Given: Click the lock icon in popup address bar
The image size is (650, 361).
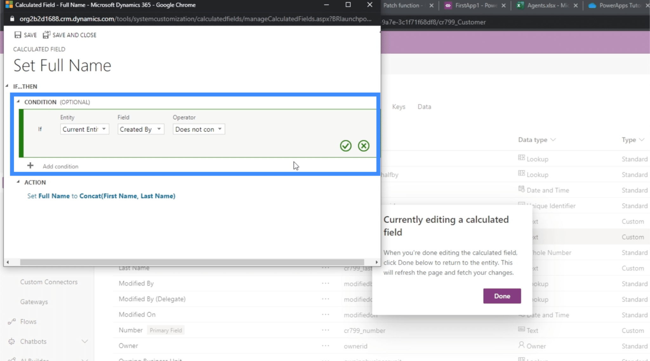Looking at the screenshot, I should (12, 19).
